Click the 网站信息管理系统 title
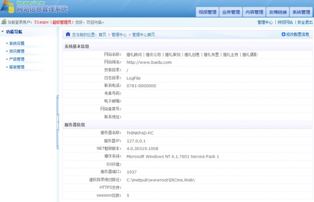This screenshot has height=202, width=314. point(42,9)
